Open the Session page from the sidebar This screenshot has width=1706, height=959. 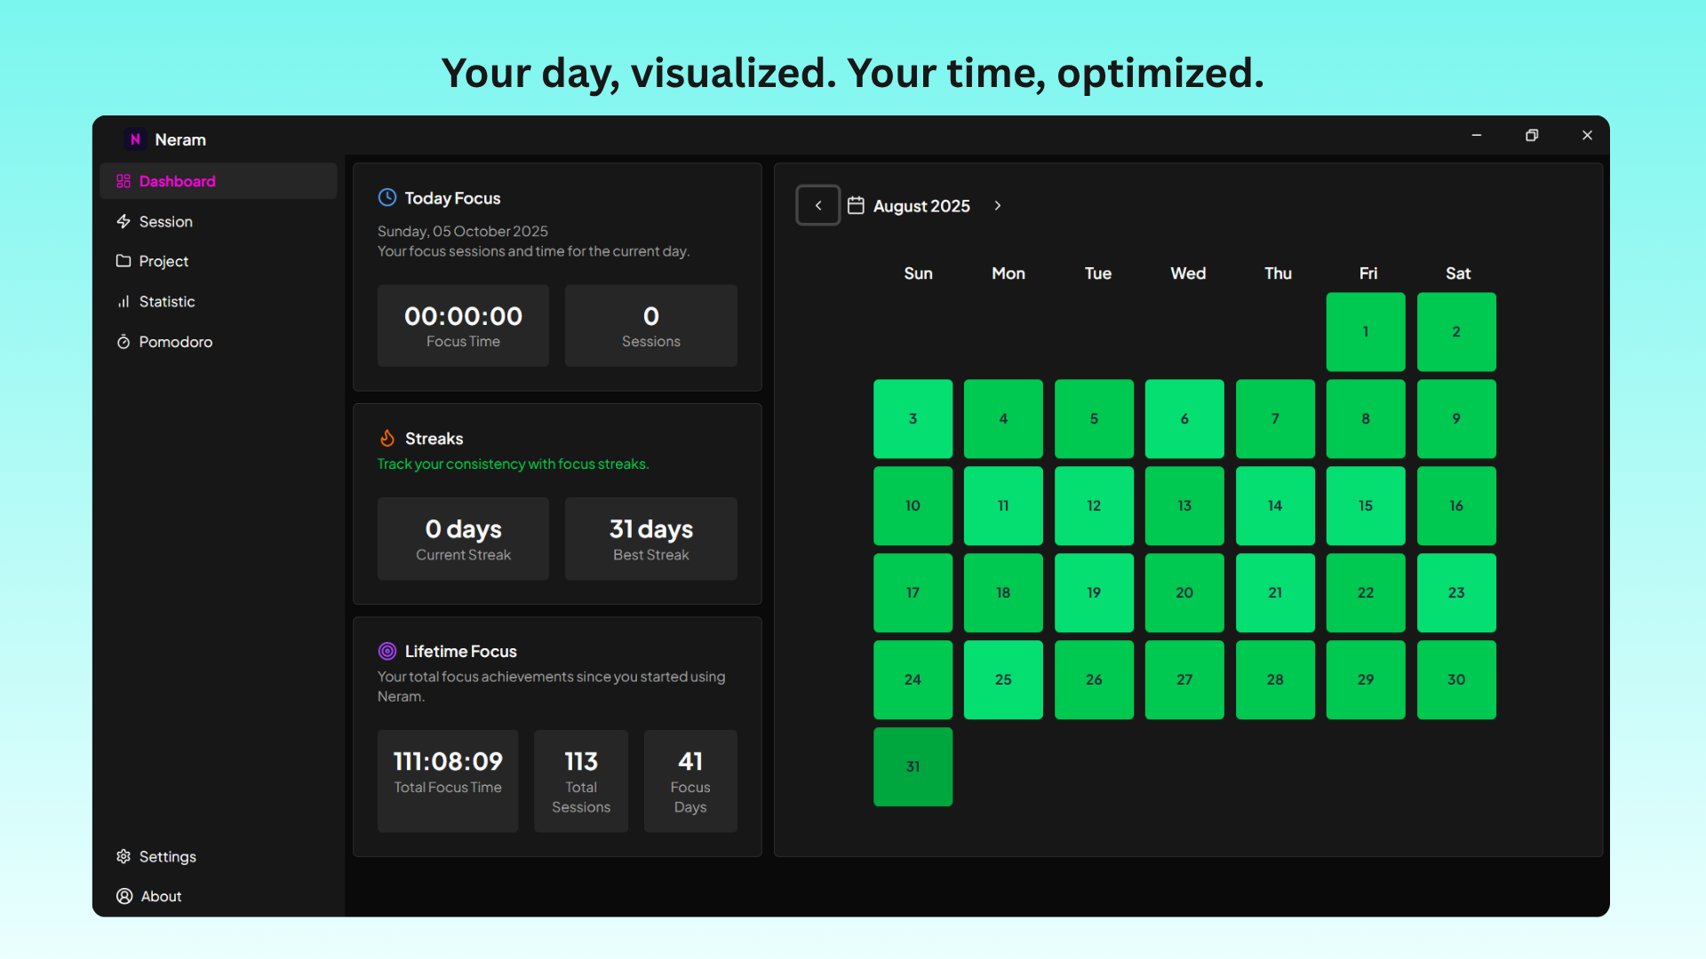click(x=165, y=221)
